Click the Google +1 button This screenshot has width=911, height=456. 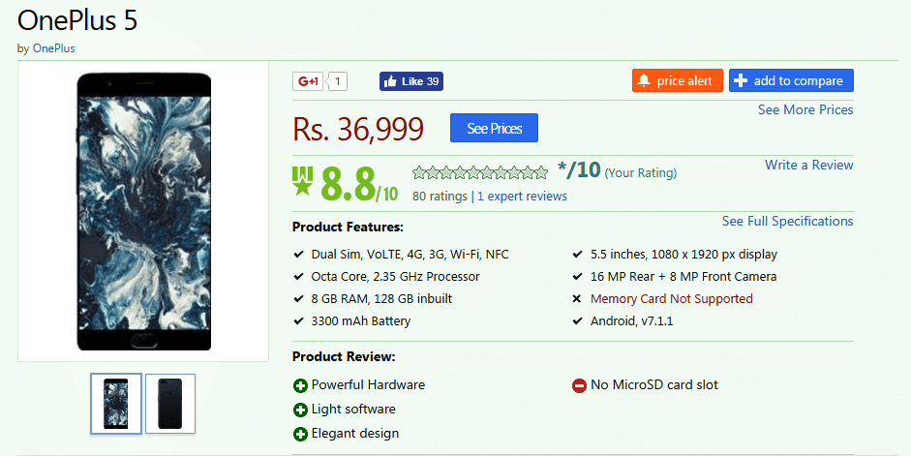[309, 81]
